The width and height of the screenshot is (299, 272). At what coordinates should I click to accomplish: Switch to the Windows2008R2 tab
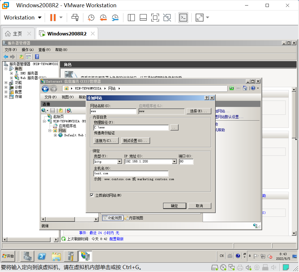click(67, 34)
